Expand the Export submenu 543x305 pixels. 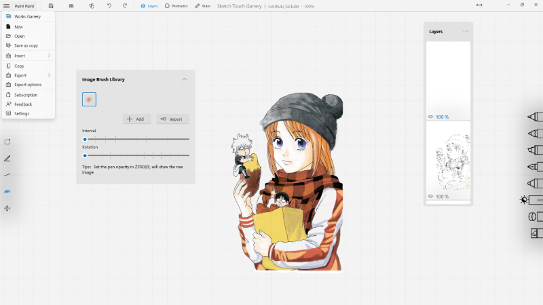click(x=29, y=75)
